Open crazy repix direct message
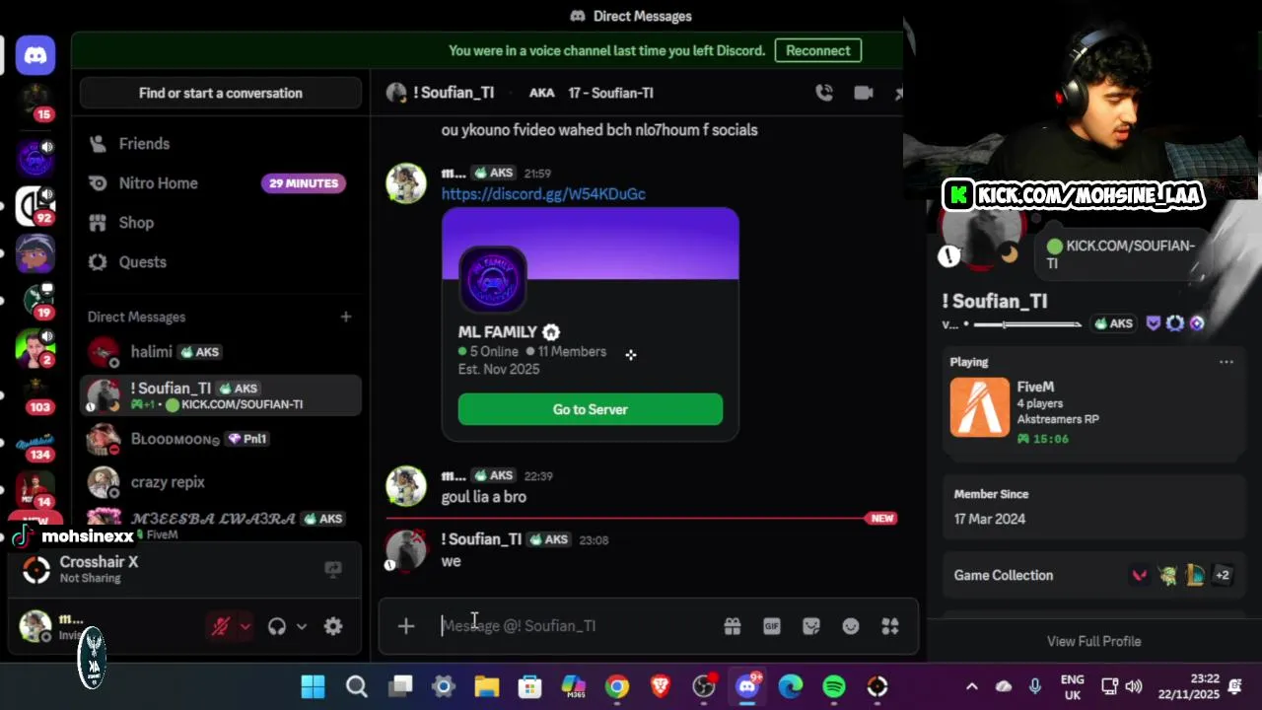 coord(221,482)
